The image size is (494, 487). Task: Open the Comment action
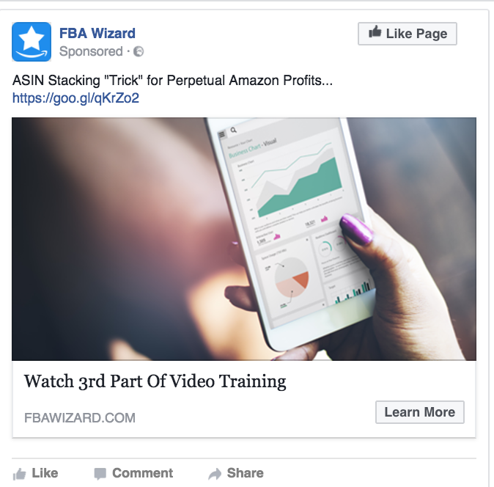point(142,473)
